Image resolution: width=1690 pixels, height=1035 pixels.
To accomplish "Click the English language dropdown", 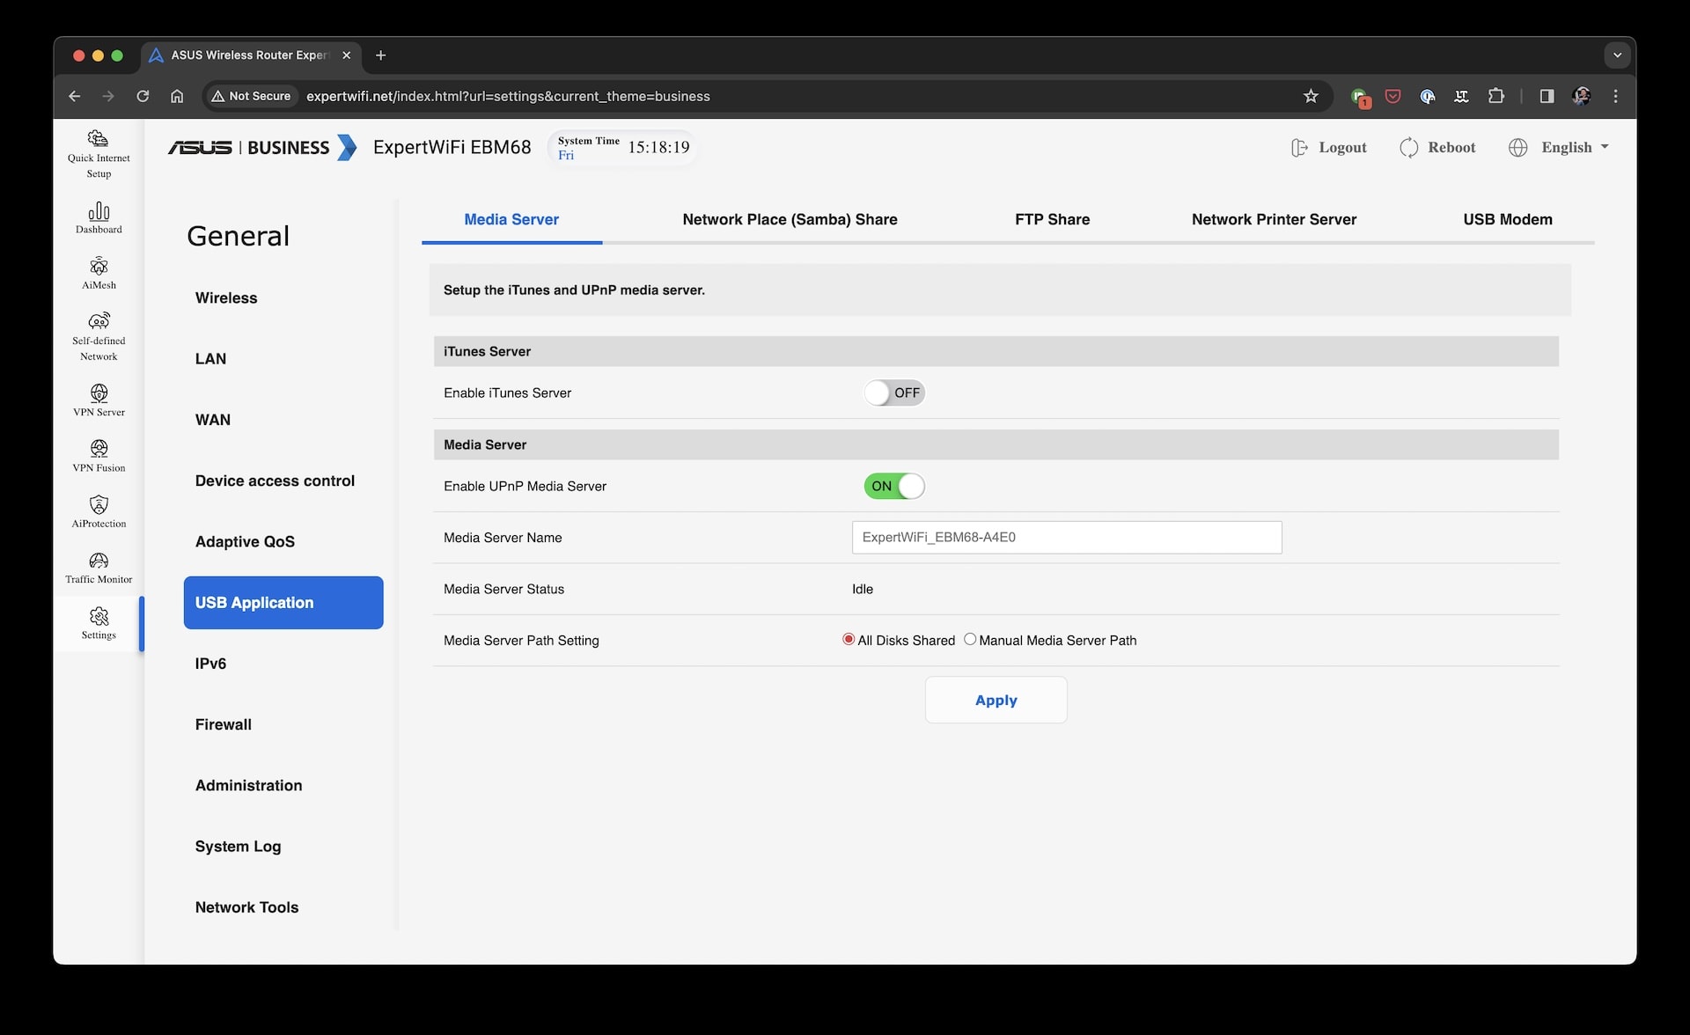I will click(x=1560, y=146).
